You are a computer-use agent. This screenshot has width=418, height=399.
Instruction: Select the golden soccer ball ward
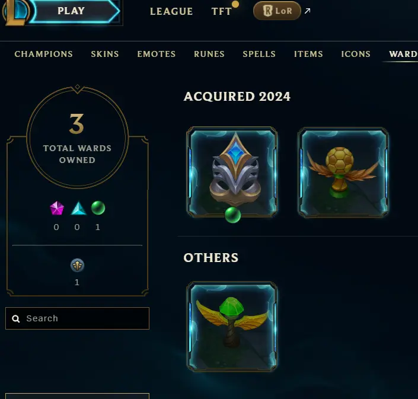(343, 173)
